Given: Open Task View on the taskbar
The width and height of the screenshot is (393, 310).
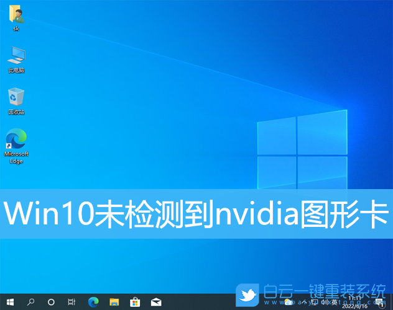Looking at the screenshot, I should pyautogui.click(x=72, y=302).
